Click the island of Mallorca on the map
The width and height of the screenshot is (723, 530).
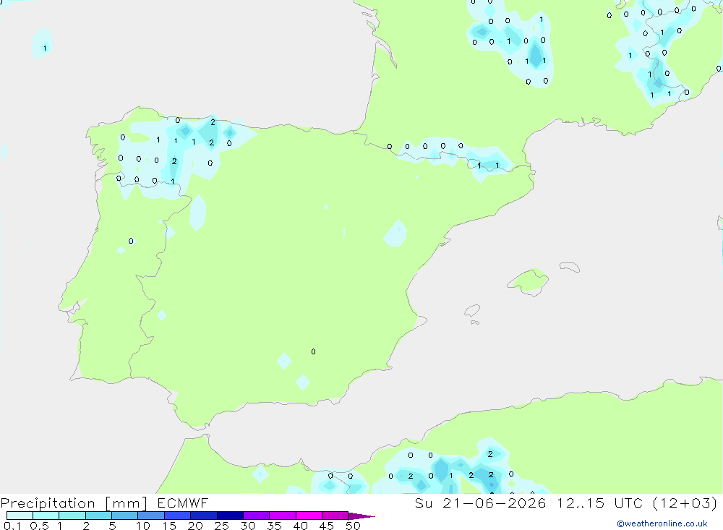tap(528, 281)
